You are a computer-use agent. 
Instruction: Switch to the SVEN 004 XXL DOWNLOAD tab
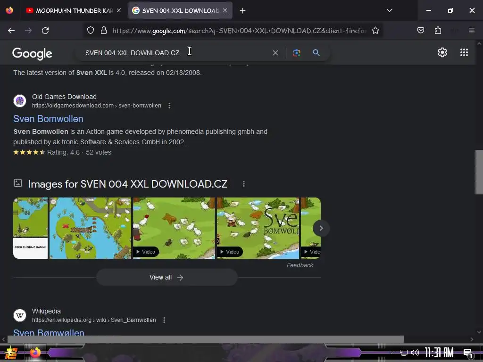tap(180, 11)
